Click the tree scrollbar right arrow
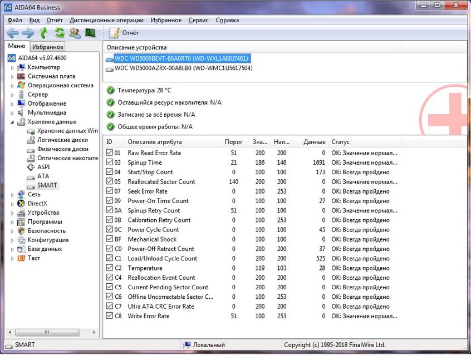The height and width of the screenshot is (355, 471). pos(94,332)
